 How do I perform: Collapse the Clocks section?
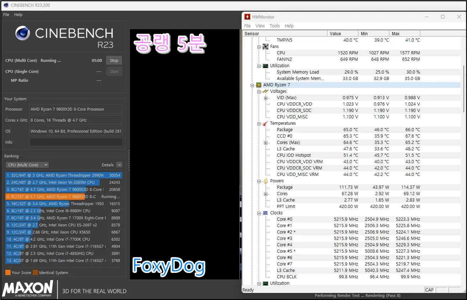[259, 213]
